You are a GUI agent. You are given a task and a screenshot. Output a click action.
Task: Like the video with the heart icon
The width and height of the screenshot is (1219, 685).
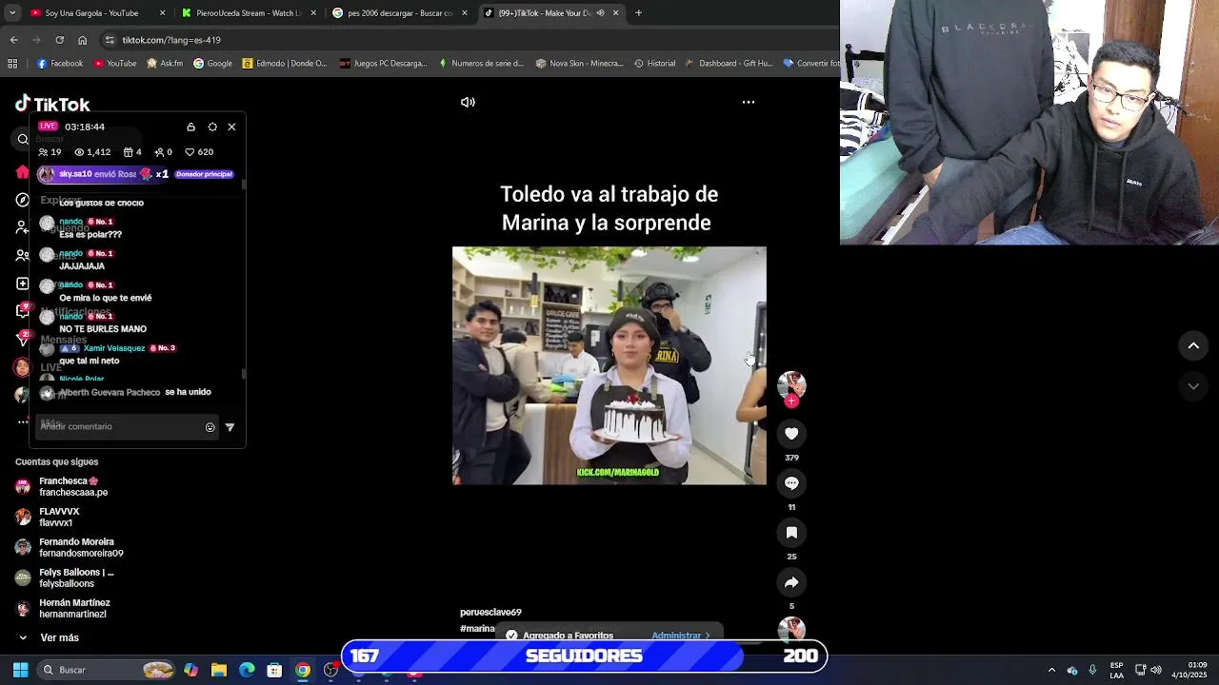tap(791, 434)
